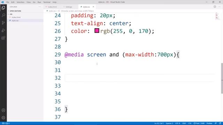
Task: Click the feedback icon in status bar
Action: click(216, 123)
